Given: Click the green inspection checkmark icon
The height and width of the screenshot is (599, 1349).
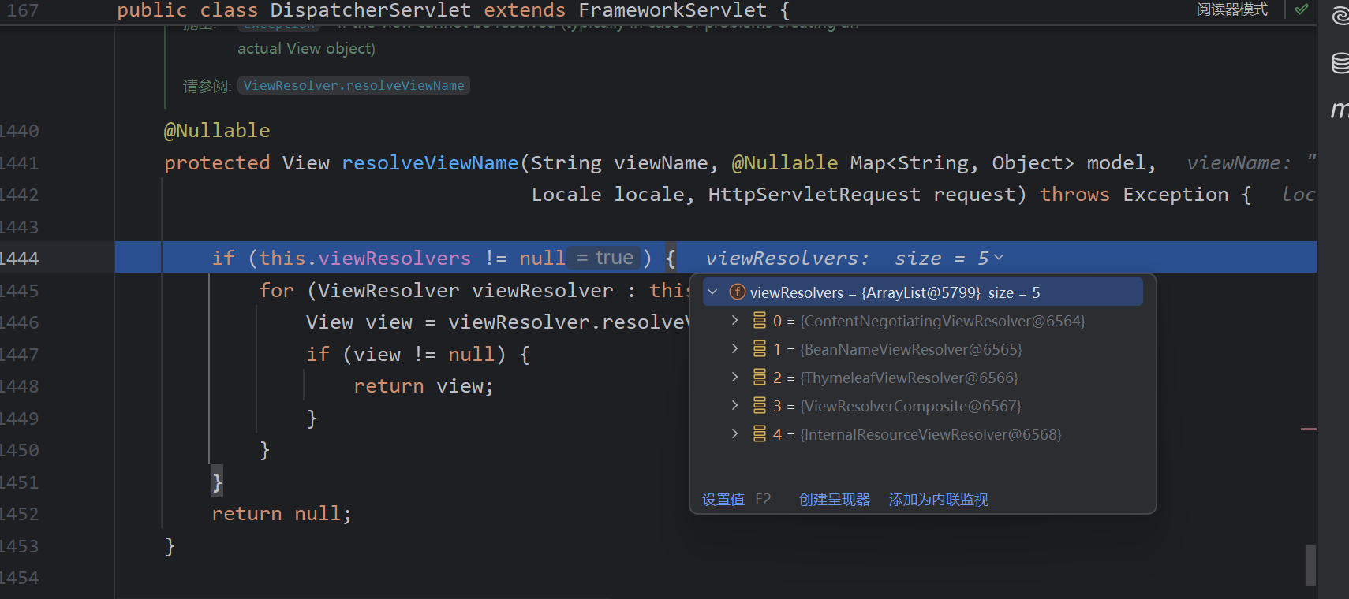Looking at the screenshot, I should (1302, 9).
